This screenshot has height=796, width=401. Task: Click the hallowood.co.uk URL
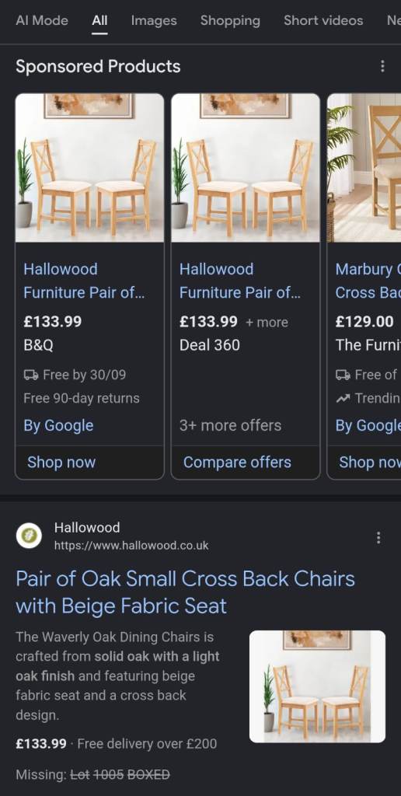131,546
